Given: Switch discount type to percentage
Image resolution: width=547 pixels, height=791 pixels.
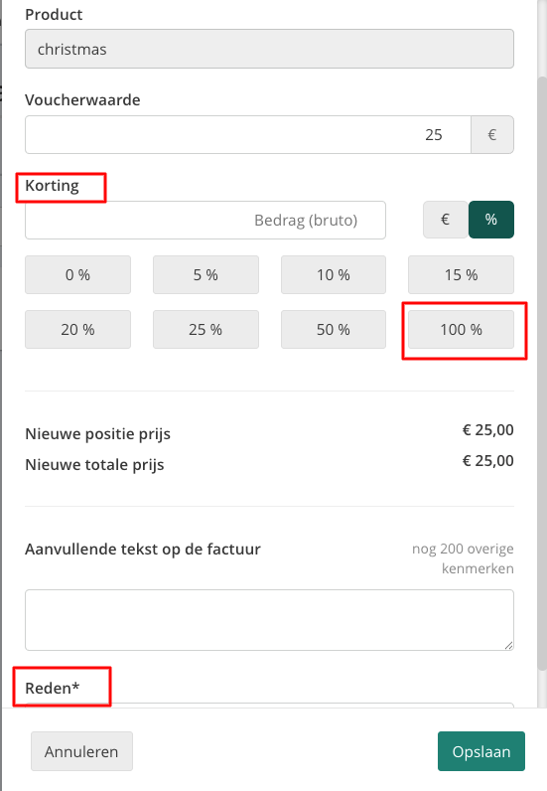Looking at the screenshot, I should 491,220.
